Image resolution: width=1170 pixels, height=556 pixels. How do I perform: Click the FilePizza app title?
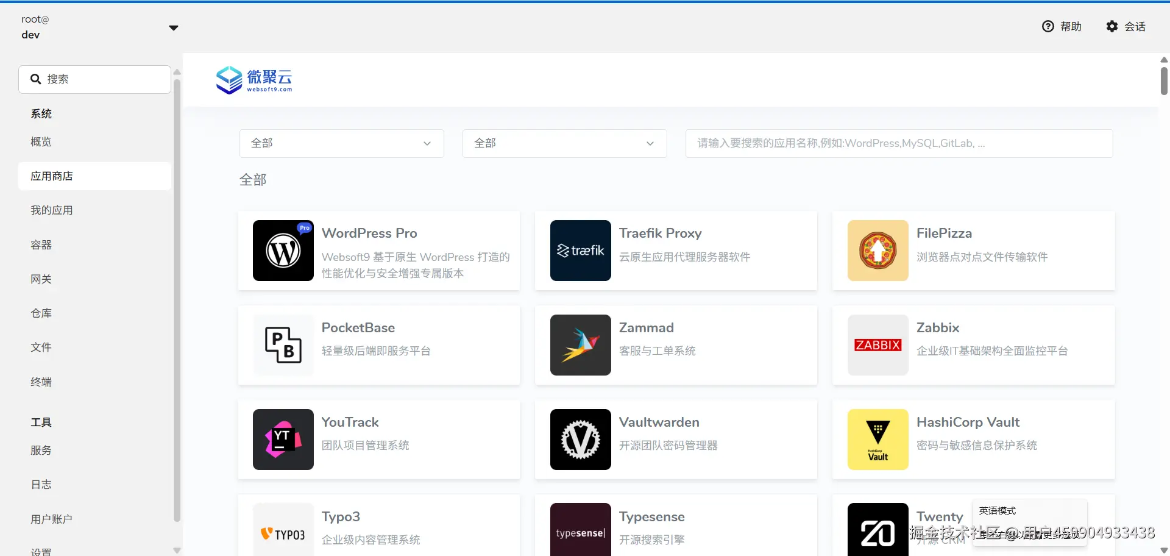point(944,233)
